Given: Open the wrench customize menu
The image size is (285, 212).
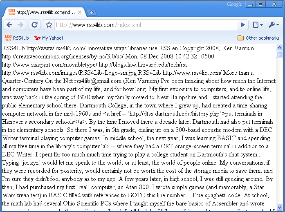Looking at the screenshot, I should tap(274, 25).
